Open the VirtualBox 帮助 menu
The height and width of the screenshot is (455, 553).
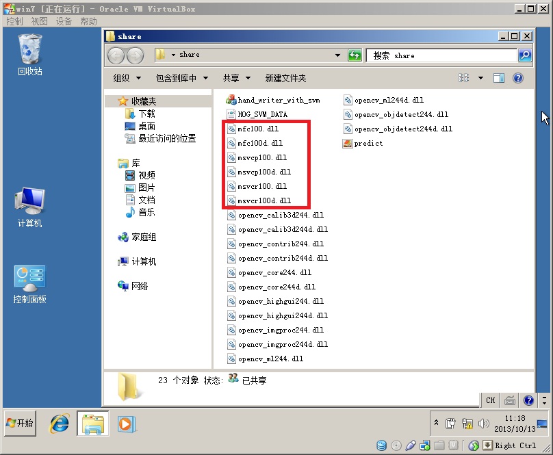pyautogui.click(x=88, y=21)
